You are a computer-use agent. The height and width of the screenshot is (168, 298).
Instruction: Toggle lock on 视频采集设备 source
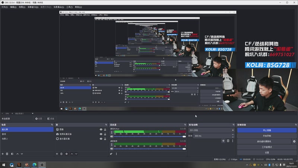105,134
